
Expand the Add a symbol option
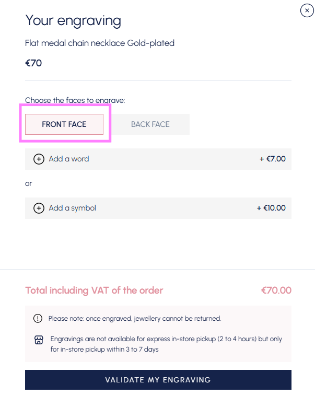coord(73,208)
